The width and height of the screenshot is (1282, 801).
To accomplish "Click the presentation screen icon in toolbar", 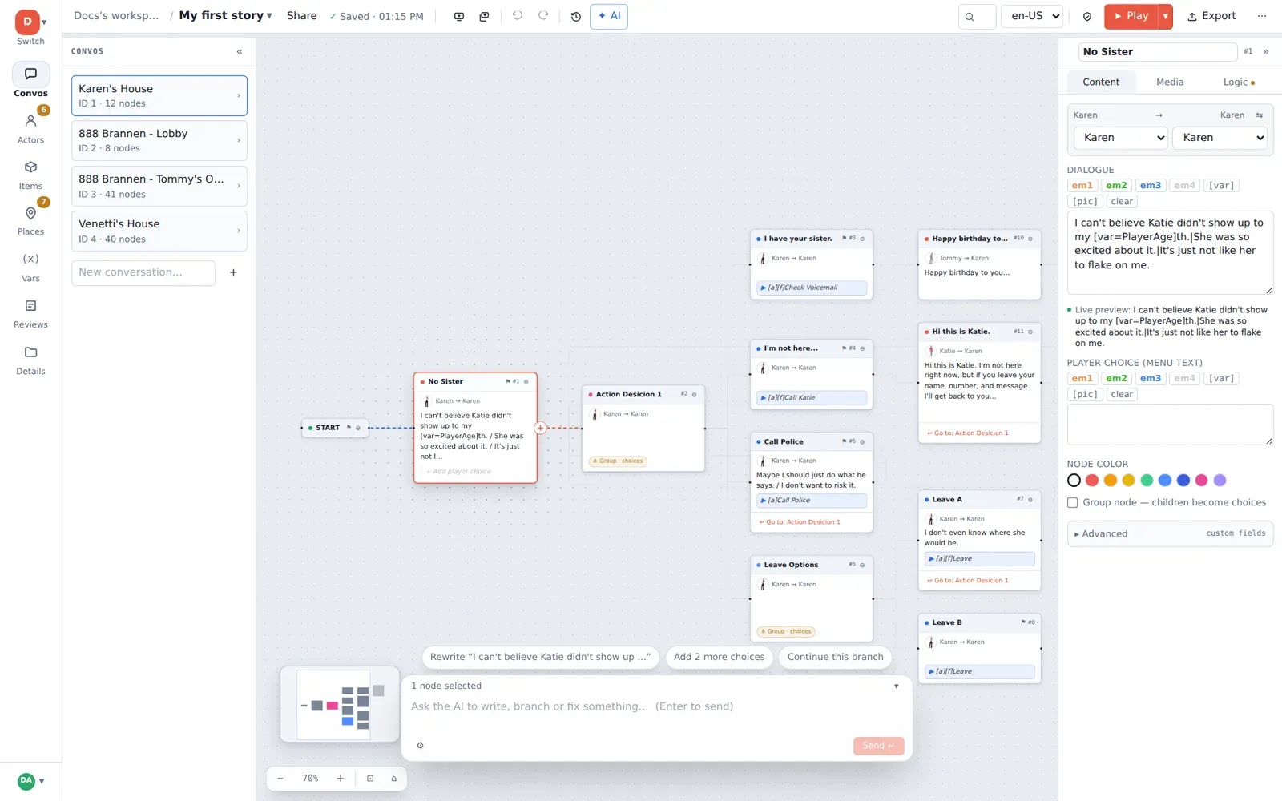I will coord(459,16).
